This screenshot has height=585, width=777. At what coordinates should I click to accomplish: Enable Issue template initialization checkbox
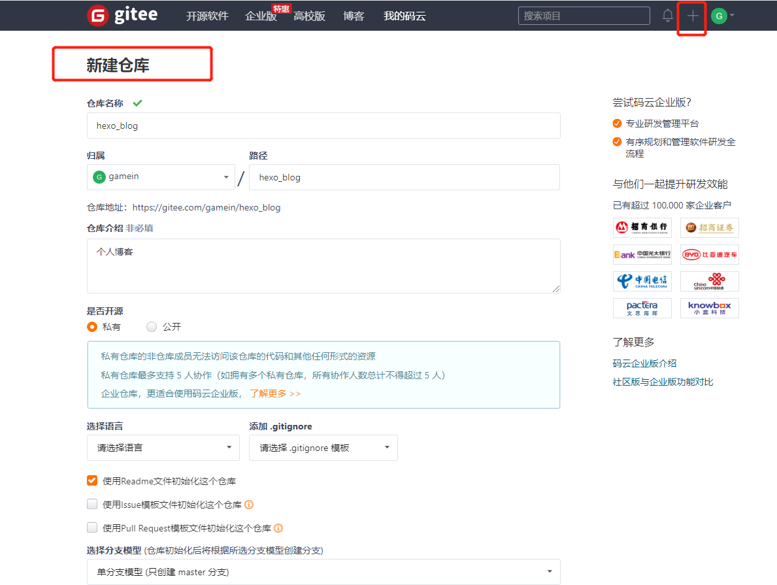coord(92,504)
